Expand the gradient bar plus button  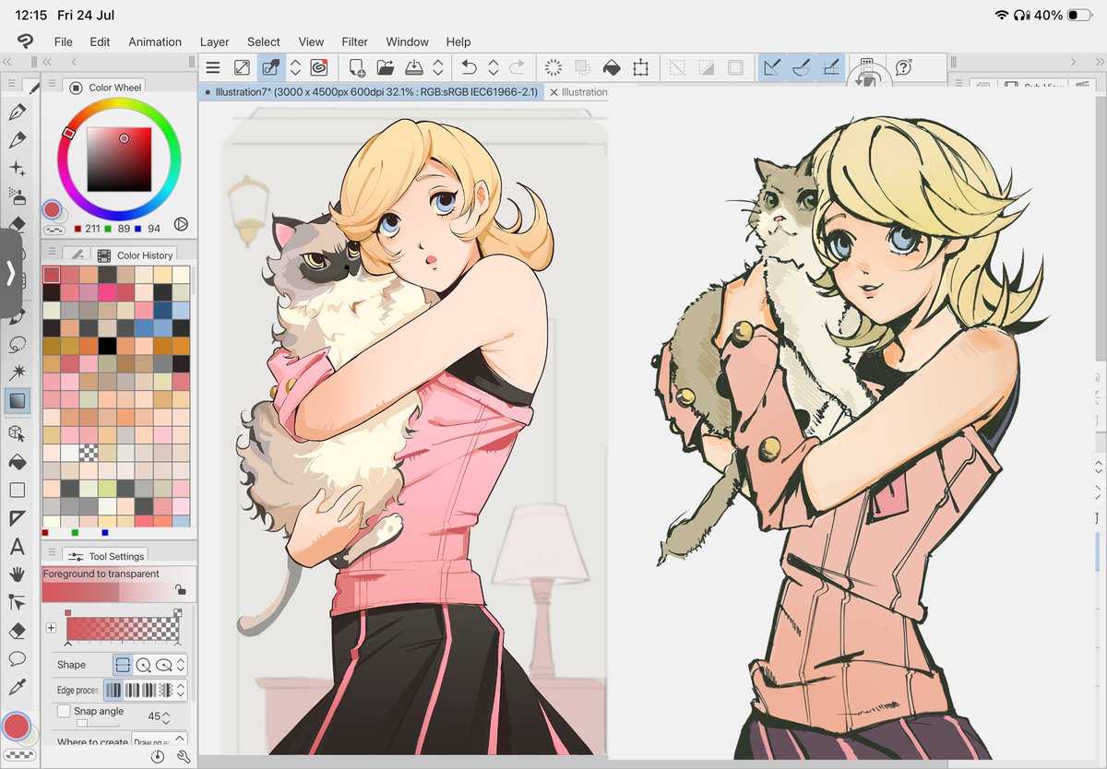pyautogui.click(x=51, y=628)
